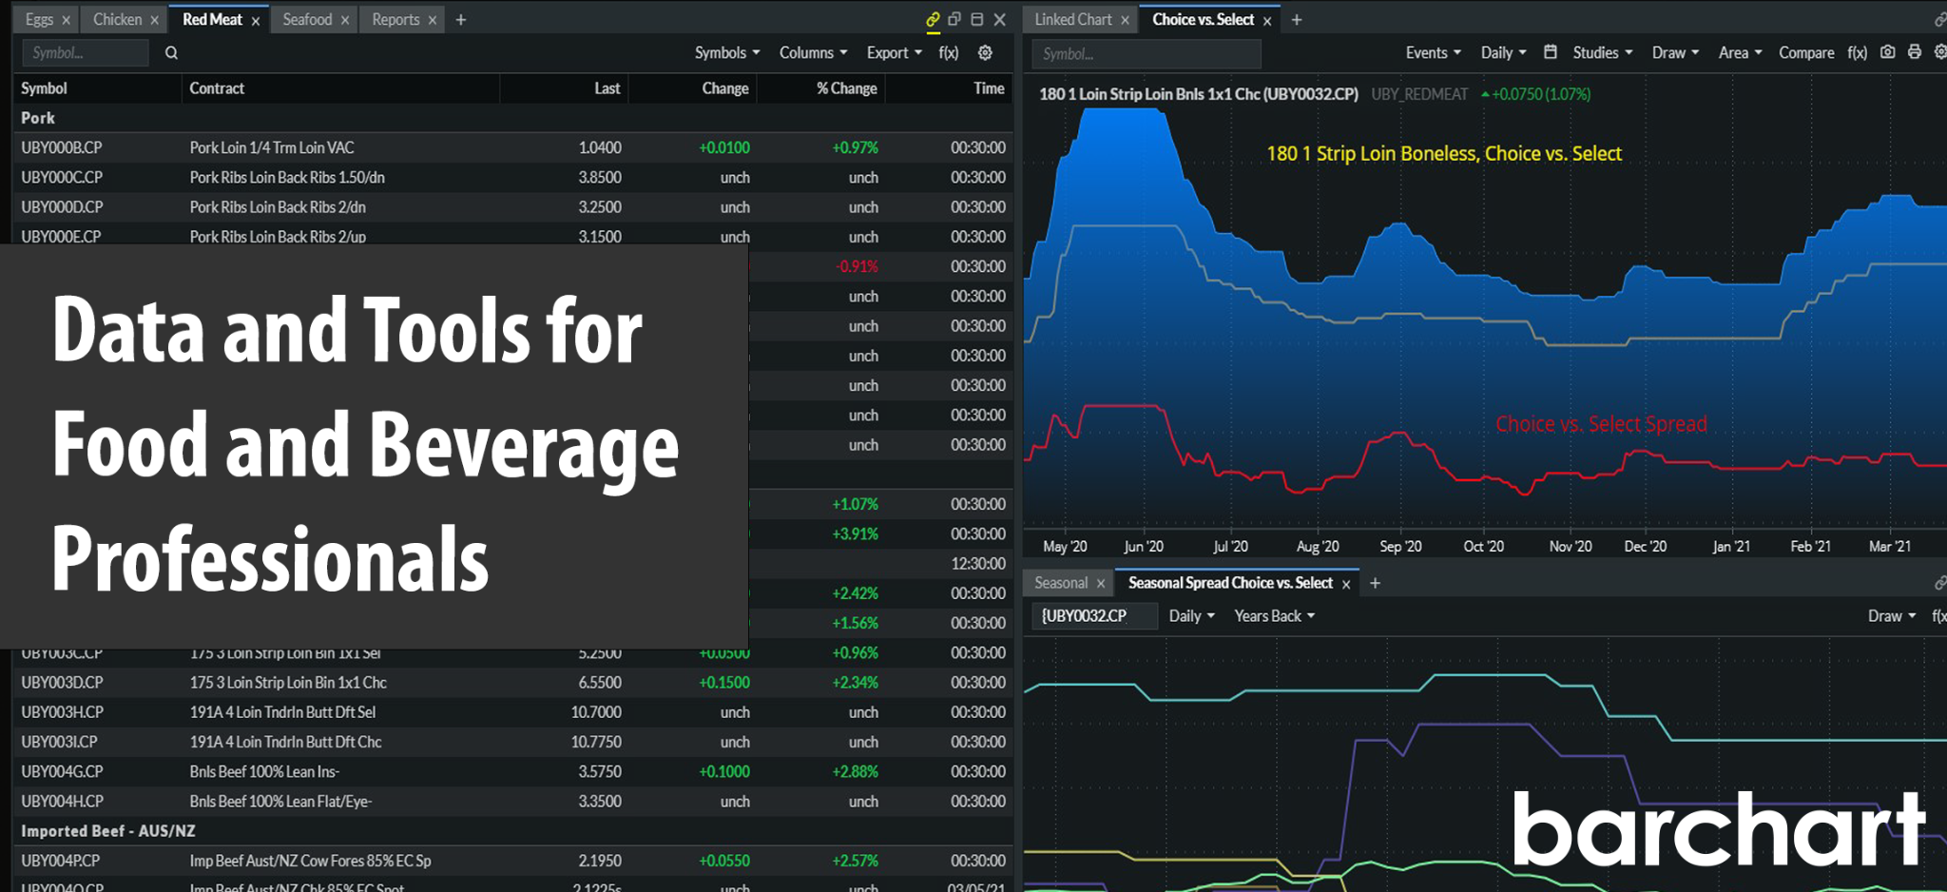The width and height of the screenshot is (1947, 892).
Task: Close the Seafood tab
Action: coord(345,20)
